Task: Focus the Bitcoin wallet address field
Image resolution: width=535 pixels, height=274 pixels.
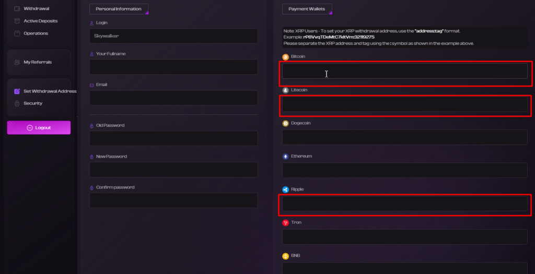Action: click(405, 71)
